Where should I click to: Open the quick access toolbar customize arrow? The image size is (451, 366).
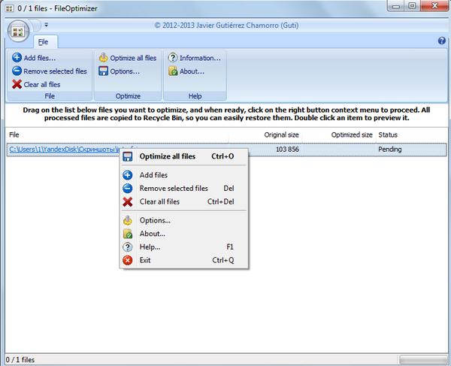point(47,25)
